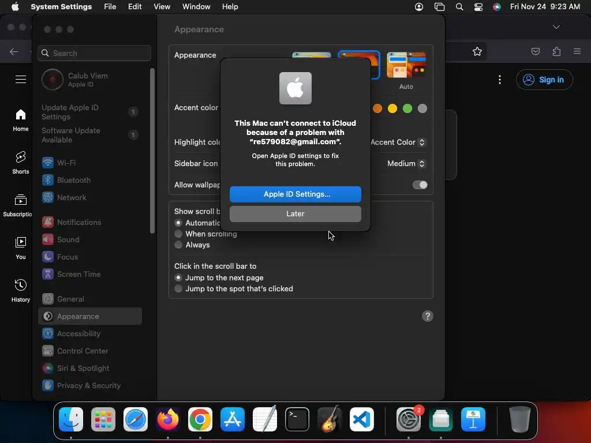Open the View menu
Screen dimensions: 591x443
(x=162, y=7)
